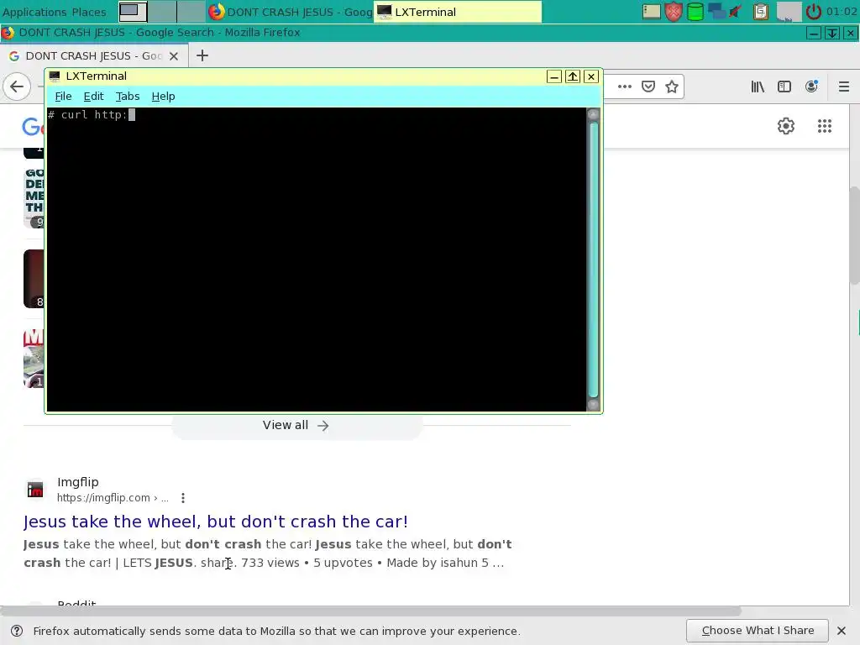Minimize the Firefox window

[813, 33]
